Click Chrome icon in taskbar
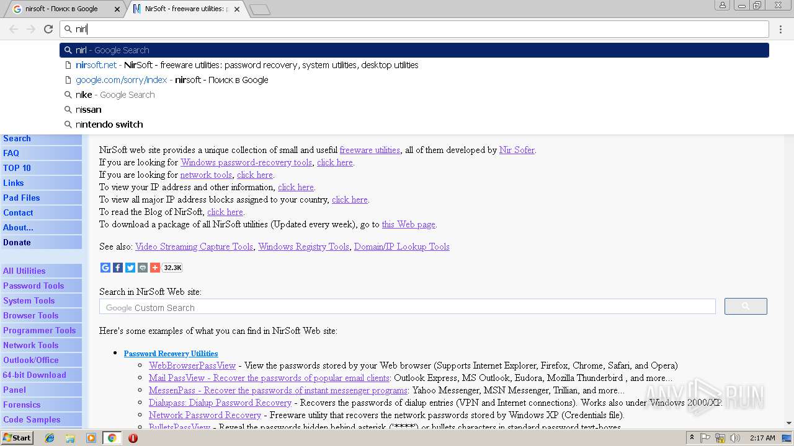 [112, 438]
